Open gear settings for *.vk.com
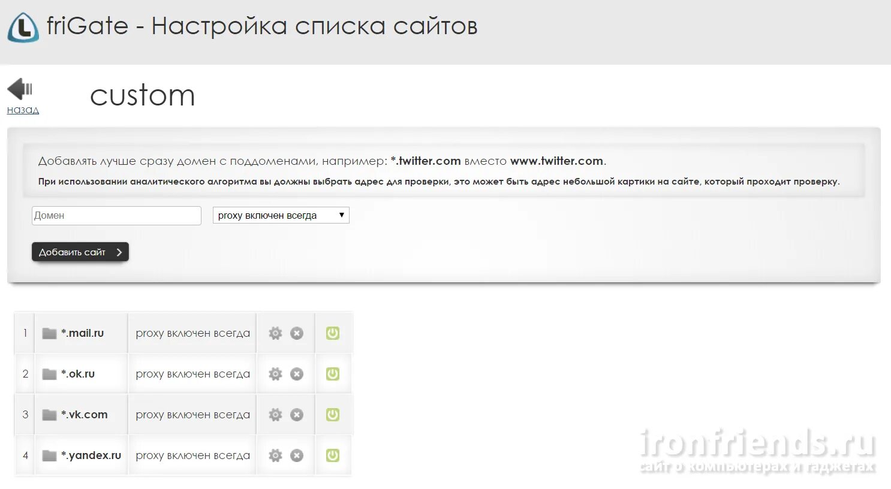Image resolution: width=891 pixels, height=489 pixels. [275, 414]
